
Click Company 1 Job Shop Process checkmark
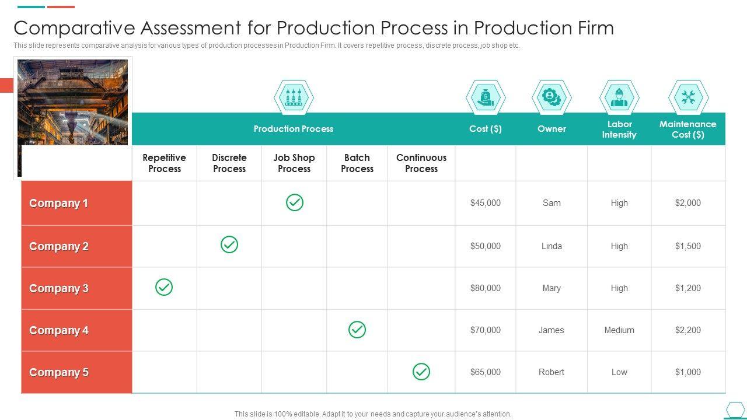tap(295, 202)
